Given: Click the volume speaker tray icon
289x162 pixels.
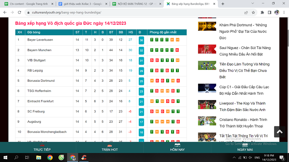Looking at the screenshot, I should click(250, 157).
